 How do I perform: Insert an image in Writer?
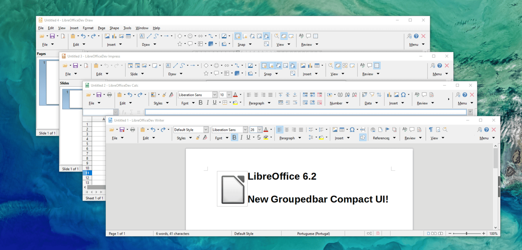click(x=334, y=130)
